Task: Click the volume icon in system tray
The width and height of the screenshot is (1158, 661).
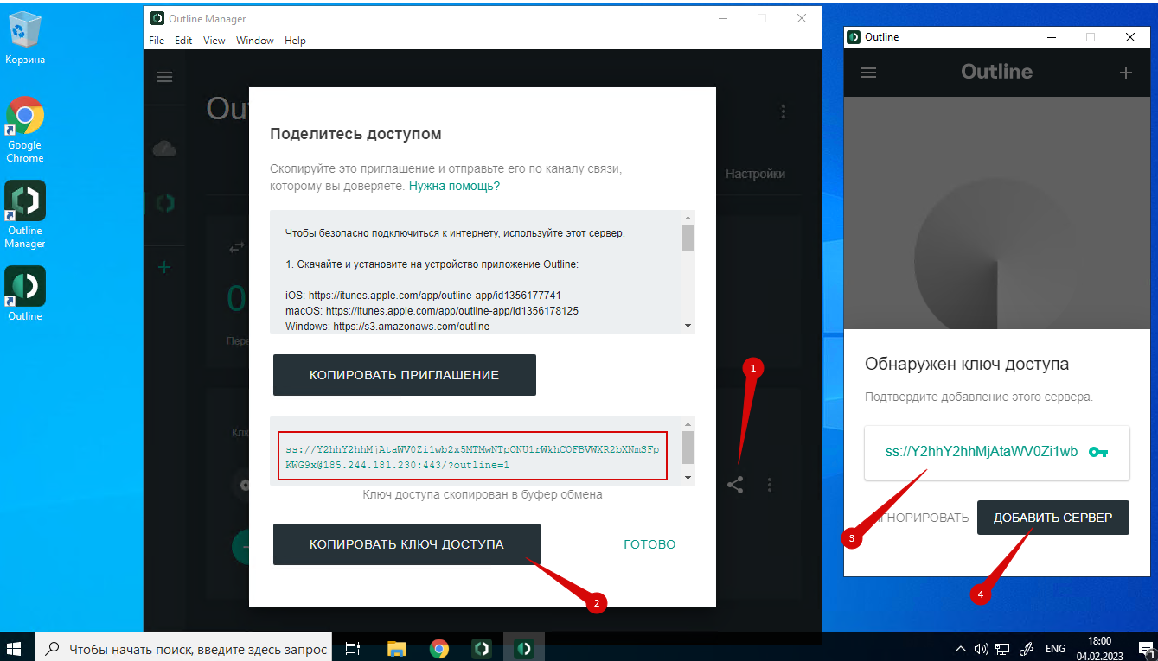Action: tap(981, 648)
